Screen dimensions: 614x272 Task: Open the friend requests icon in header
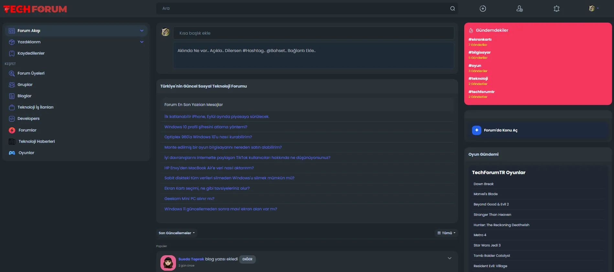tap(520, 9)
